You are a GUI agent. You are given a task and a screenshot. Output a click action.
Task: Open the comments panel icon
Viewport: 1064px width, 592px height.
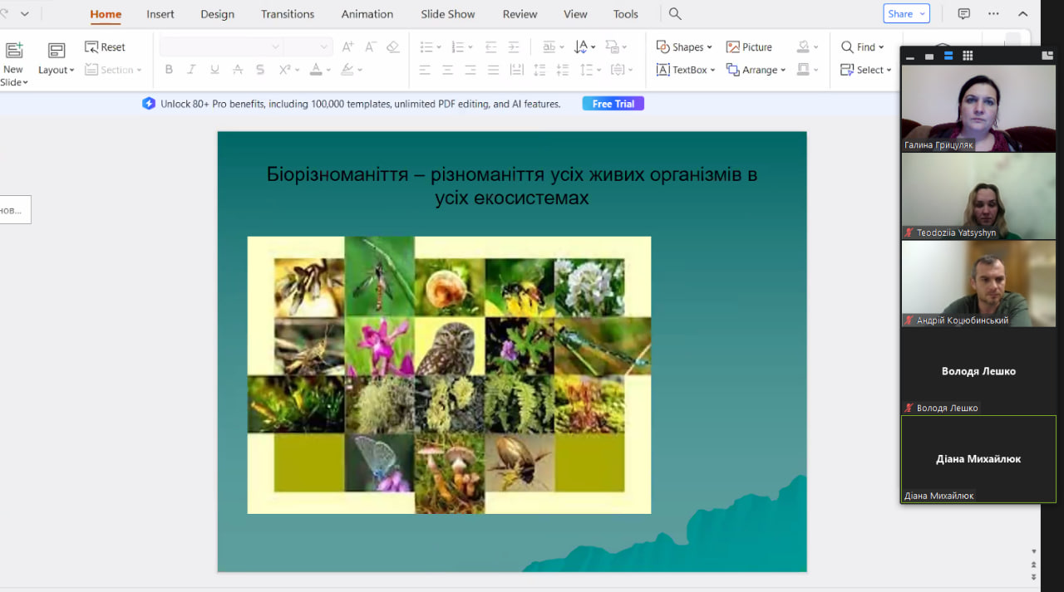click(963, 14)
